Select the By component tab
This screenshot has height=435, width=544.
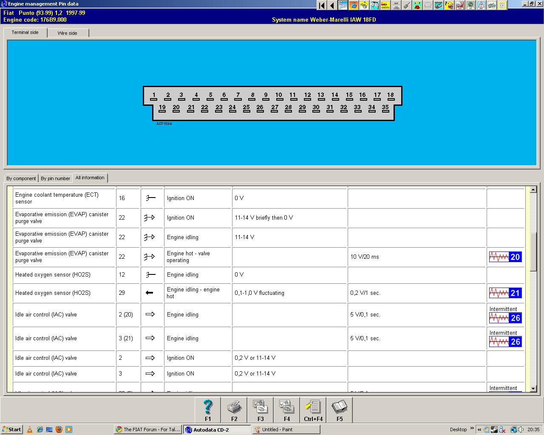click(x=21, y=178)
